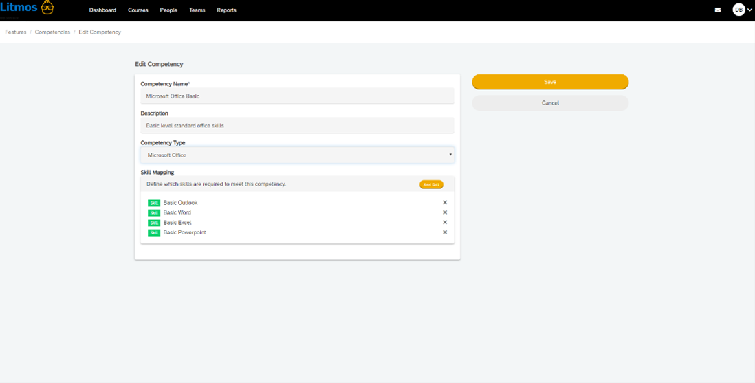Open the Reports menu
Image resolution: width=755 pixels, height=383 pixels.
pyautogui.click(x=226, y=10)
